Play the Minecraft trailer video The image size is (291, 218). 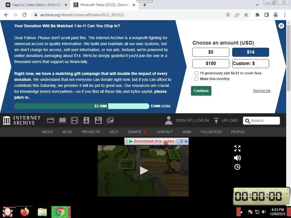coord(144,171)
